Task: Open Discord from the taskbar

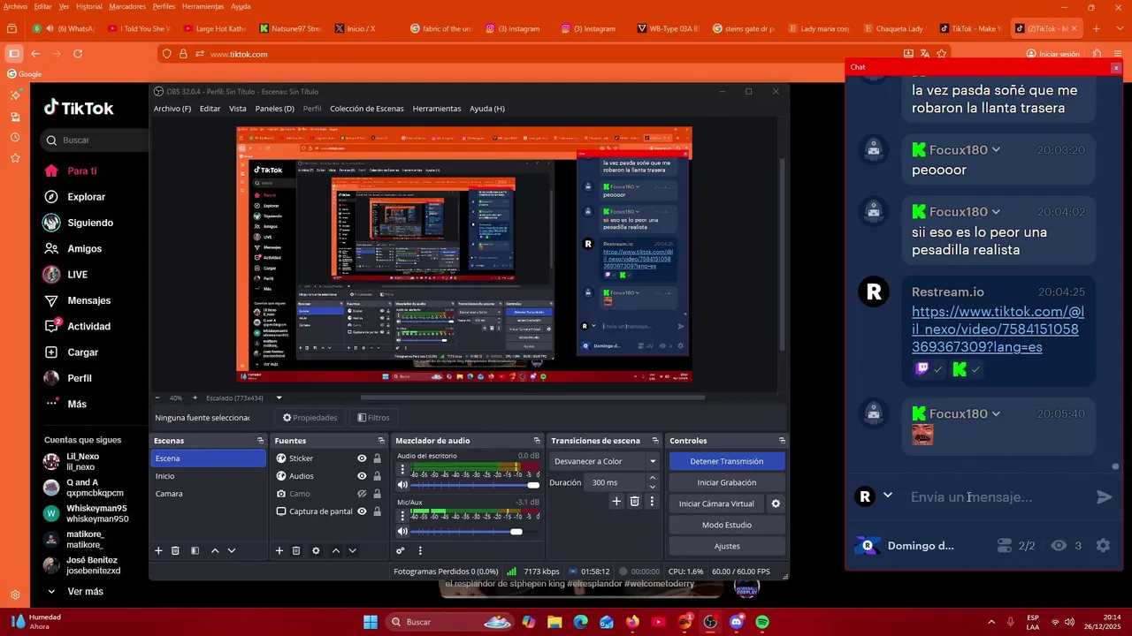Action: pyautogui.click(x=737, y=622)
